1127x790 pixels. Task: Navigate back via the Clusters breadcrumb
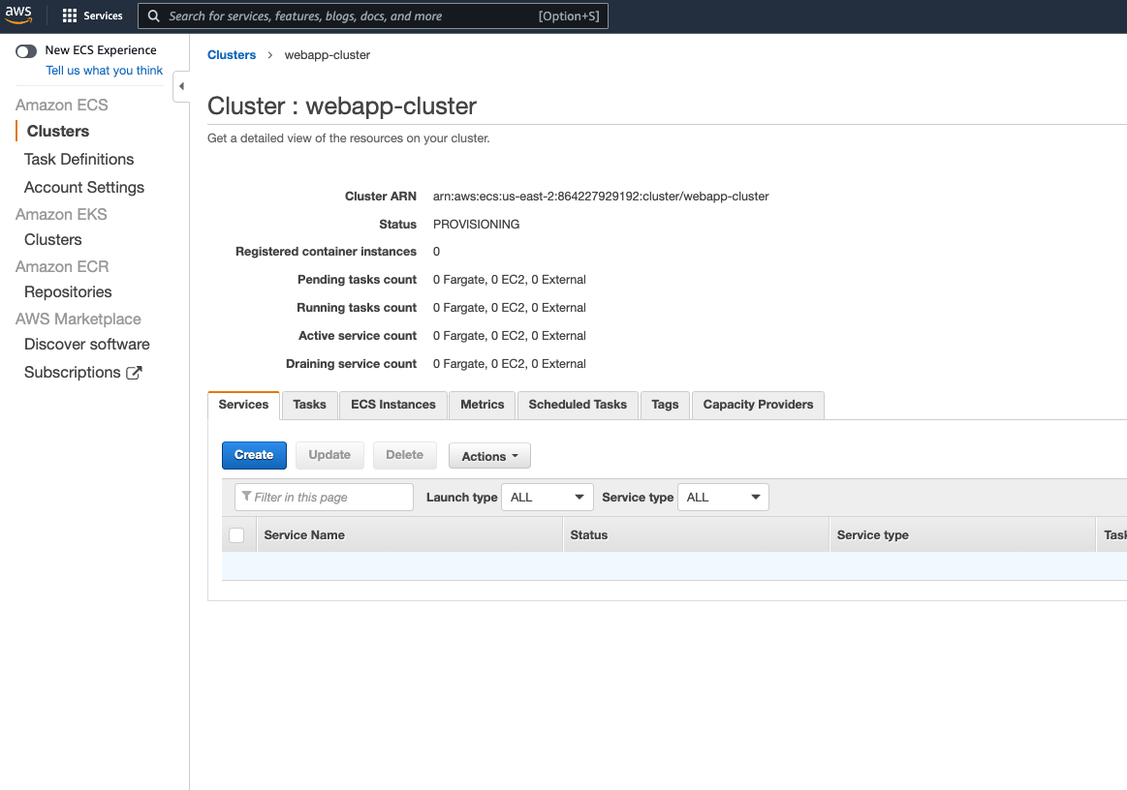pos(231,54)
